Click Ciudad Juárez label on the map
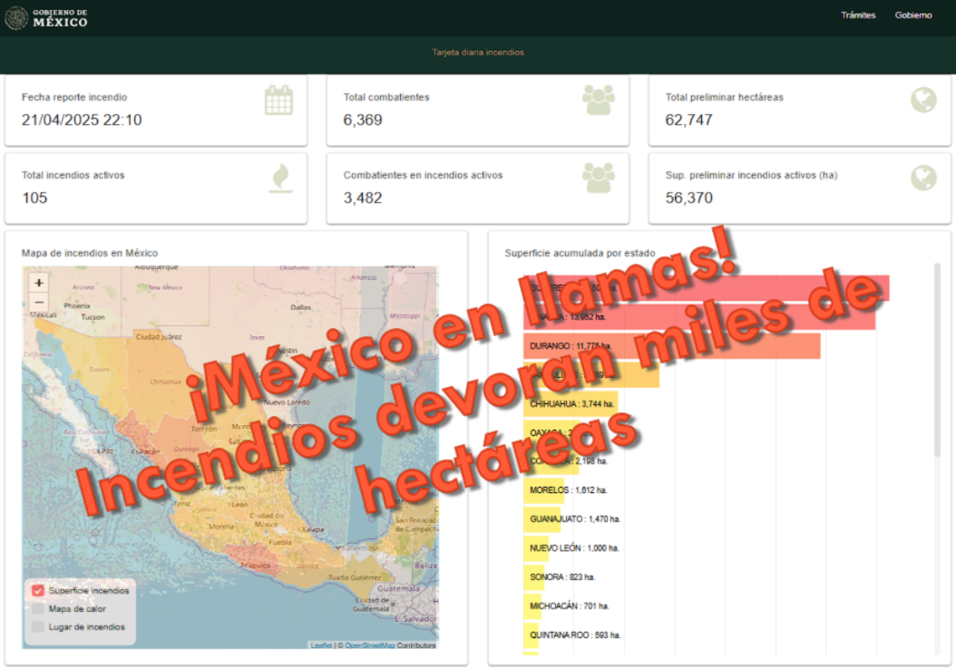The image size is (956, 668). point(159,336)
